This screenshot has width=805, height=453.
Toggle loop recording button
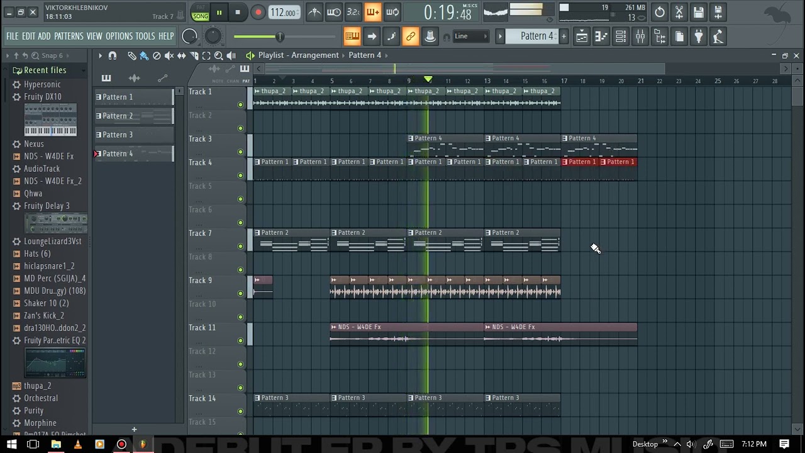[x=392, y=12]
